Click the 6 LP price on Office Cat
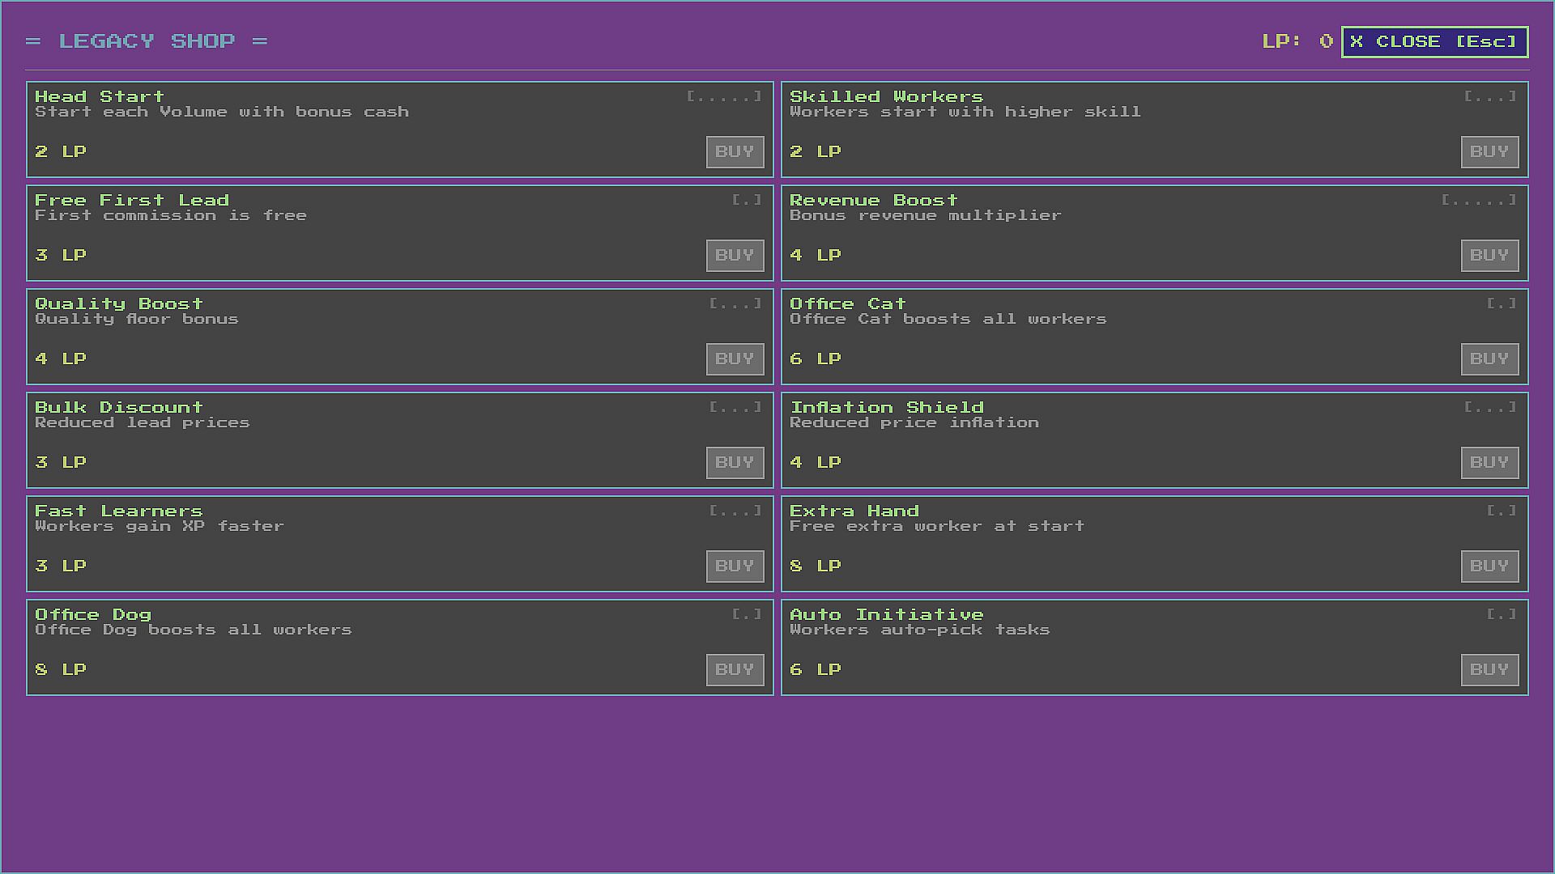Image resolution: width=1555 pixels, height=874 pixels. [816, 359]
